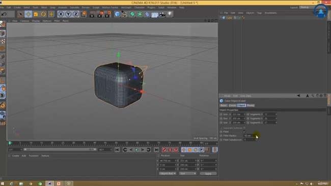Click the Windows Start button
Screen dimensions: 331x186
[3, 183]
